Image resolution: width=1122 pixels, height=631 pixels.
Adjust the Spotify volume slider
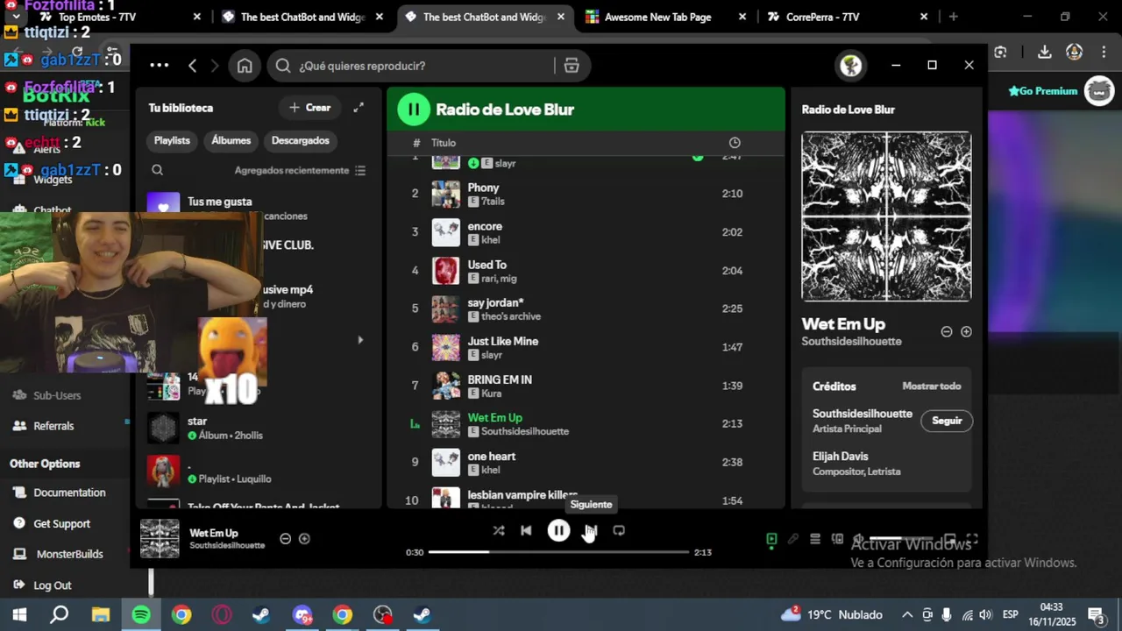(x=903, y=539)
